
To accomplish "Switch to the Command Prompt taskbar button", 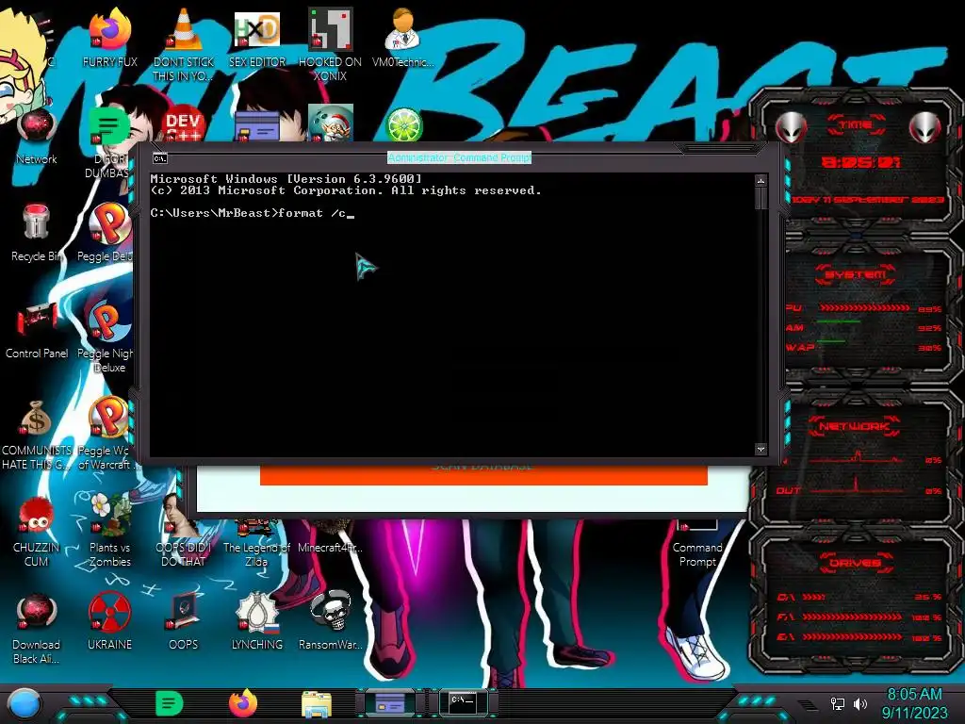I will tap(463, 702).
